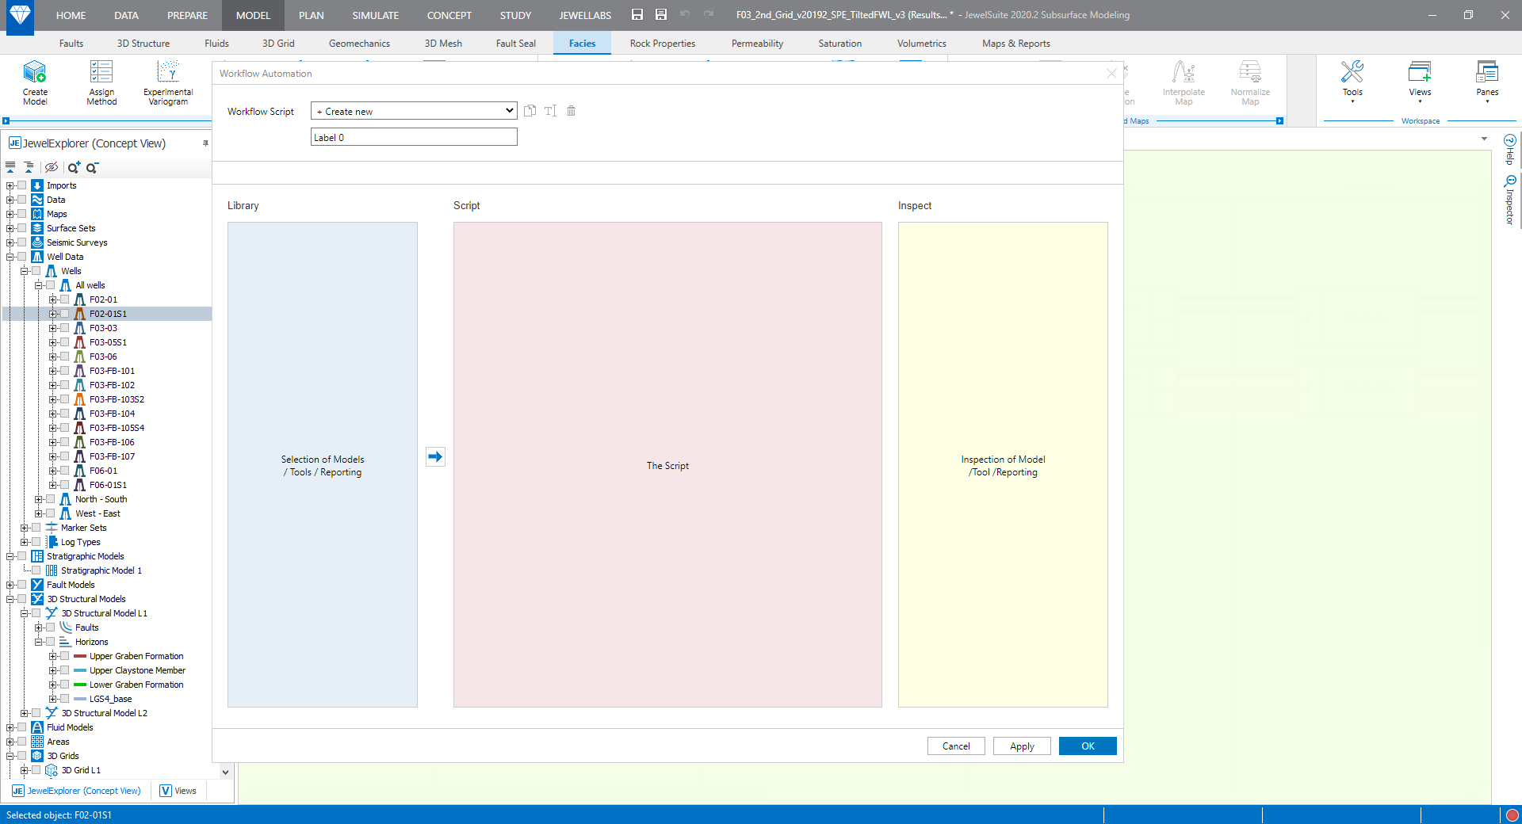The height and width of the screenshot is (824, 1522).
Task: Switch to the SIMULATE ribbon tab
Action: [376, 15]
